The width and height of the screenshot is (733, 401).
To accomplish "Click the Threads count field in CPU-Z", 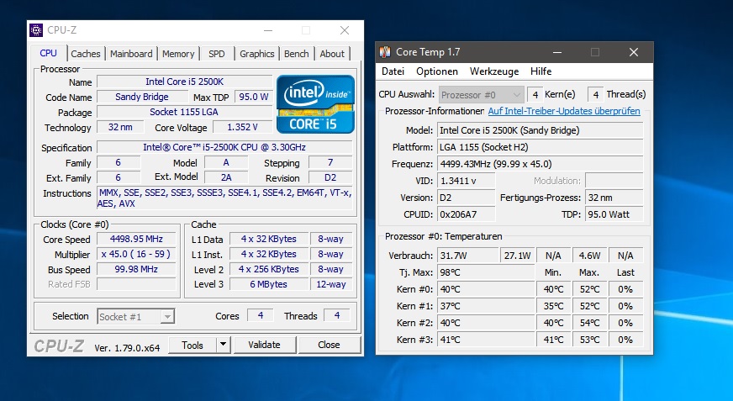I will point(337,316).
